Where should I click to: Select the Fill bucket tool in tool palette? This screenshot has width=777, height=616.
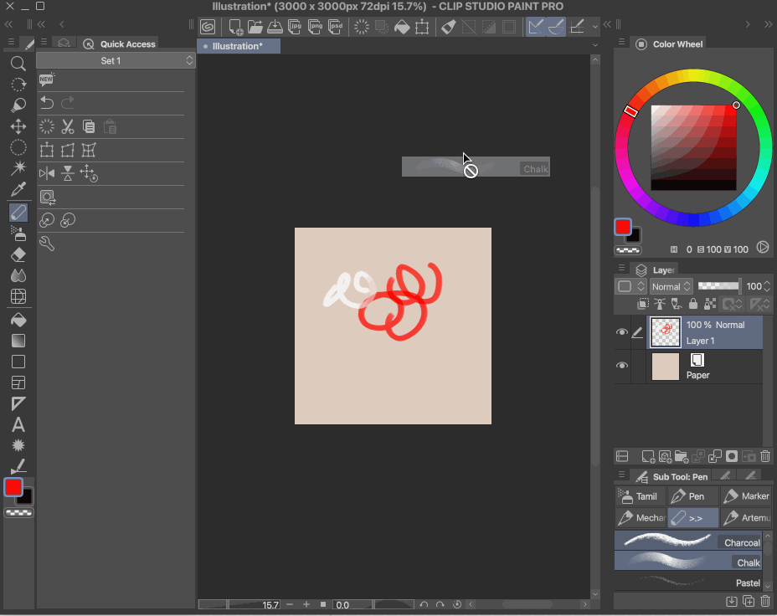[18, 320]
